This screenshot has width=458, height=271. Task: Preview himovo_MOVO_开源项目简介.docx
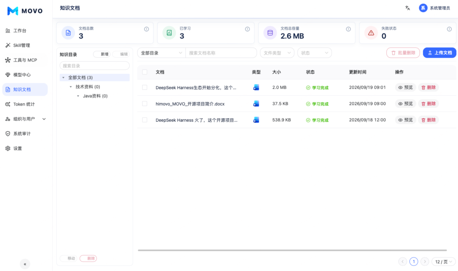click(405, 103)
